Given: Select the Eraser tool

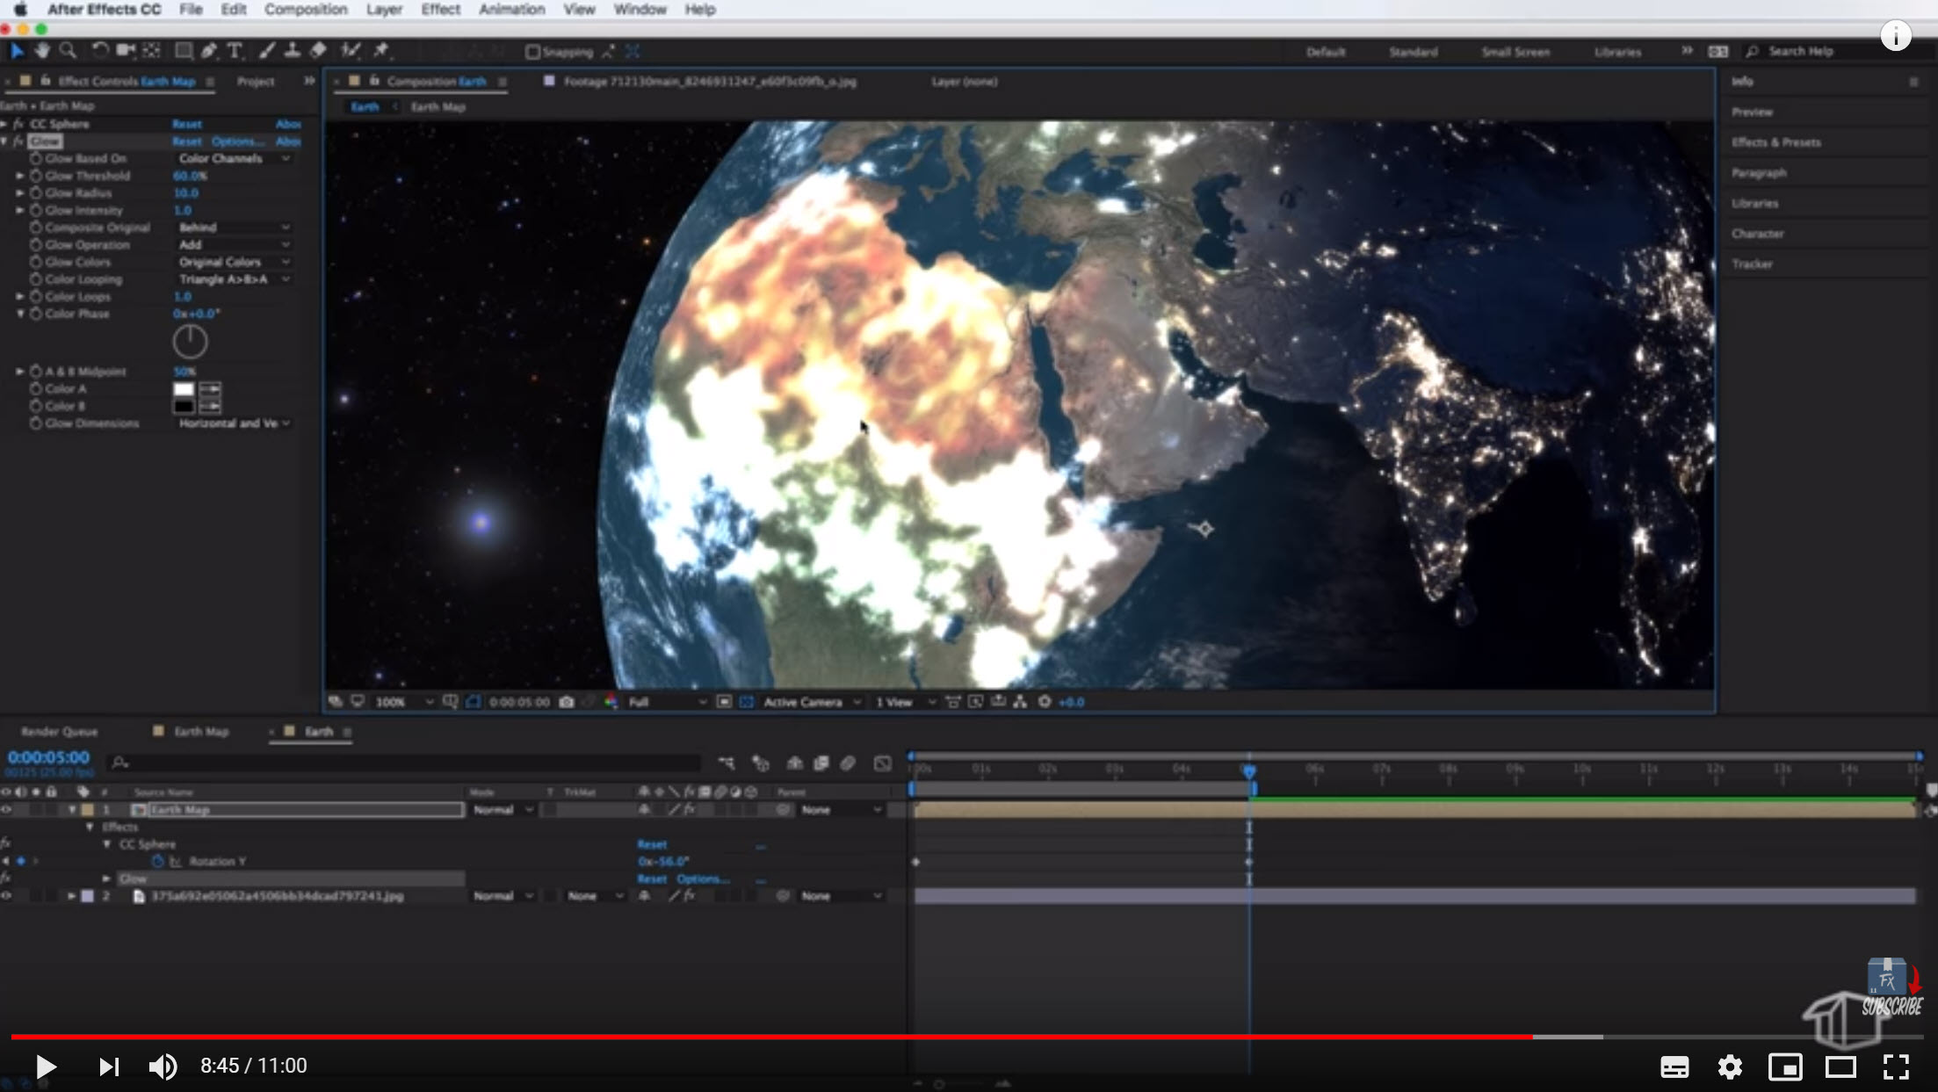Looking at the screenshot, I should pos(318,51).
